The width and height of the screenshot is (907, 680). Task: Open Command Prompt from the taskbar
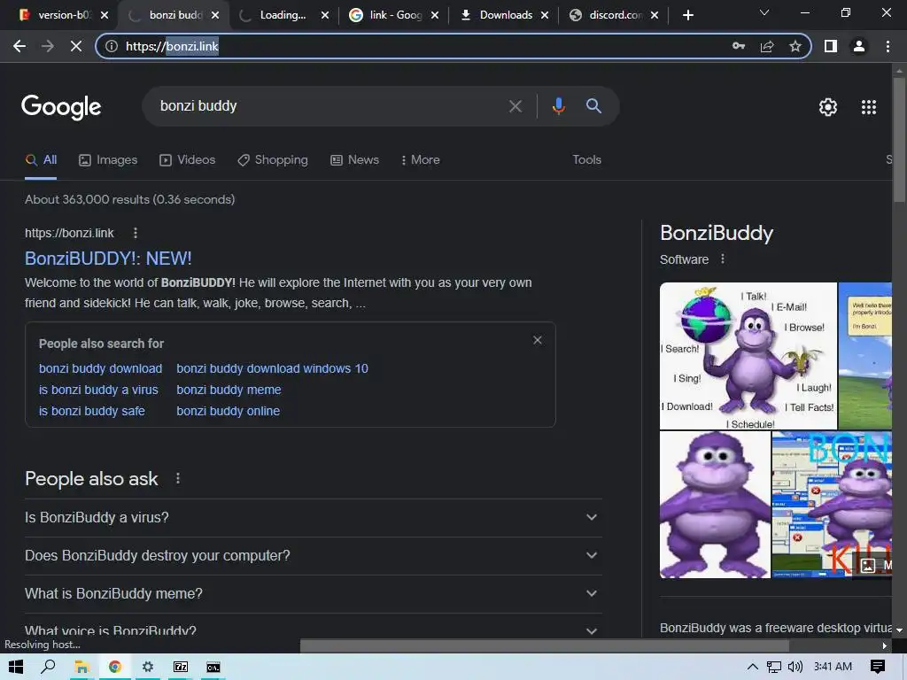tap(213, 667)
